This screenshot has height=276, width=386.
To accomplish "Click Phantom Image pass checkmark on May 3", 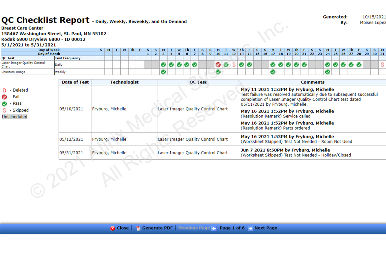I will click(163, 72).
